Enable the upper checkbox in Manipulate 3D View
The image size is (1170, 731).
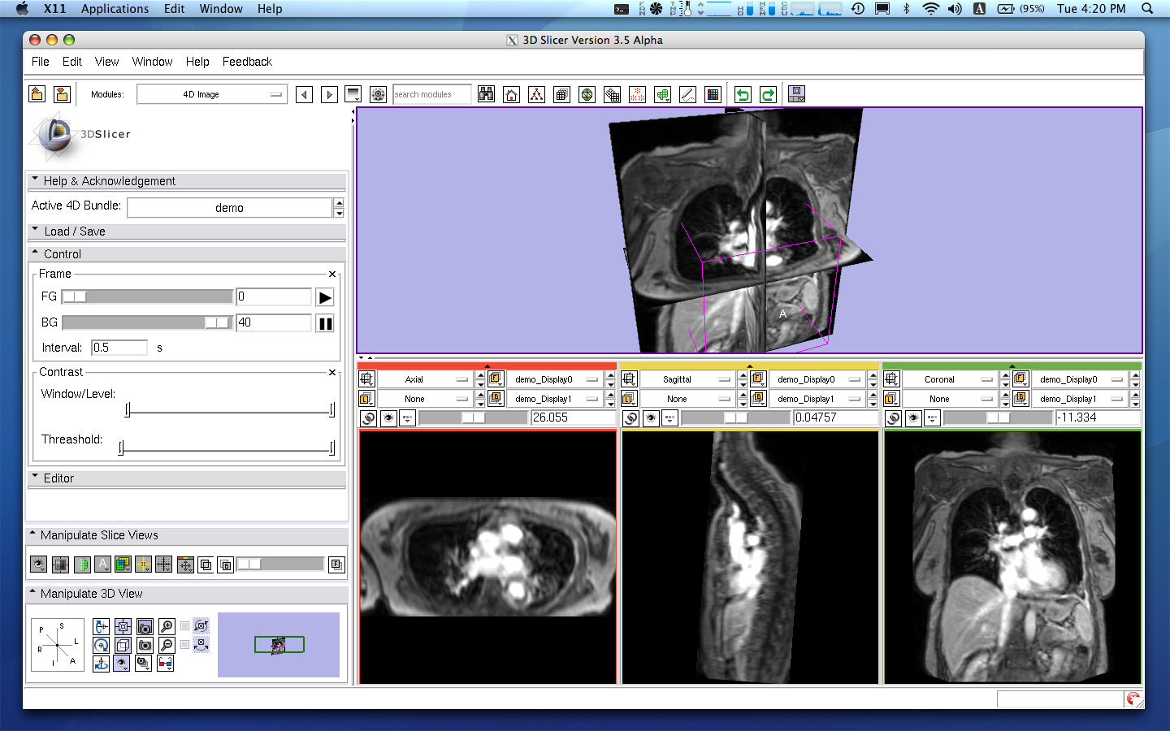coord(185,626)
